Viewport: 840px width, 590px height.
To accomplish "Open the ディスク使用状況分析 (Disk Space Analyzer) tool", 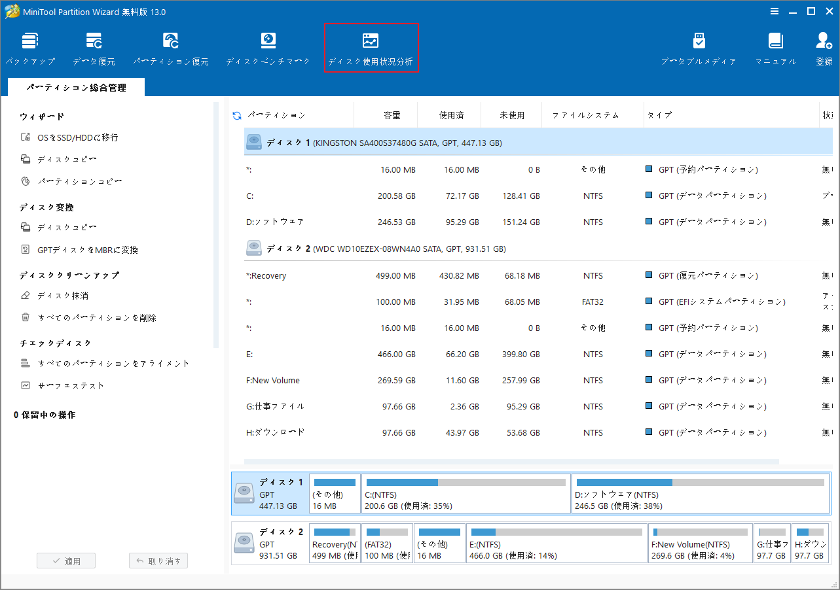I will point(371,46).
